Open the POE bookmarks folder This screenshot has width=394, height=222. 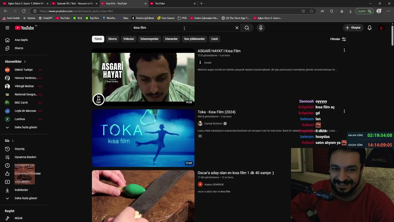[x=182, y=18]
